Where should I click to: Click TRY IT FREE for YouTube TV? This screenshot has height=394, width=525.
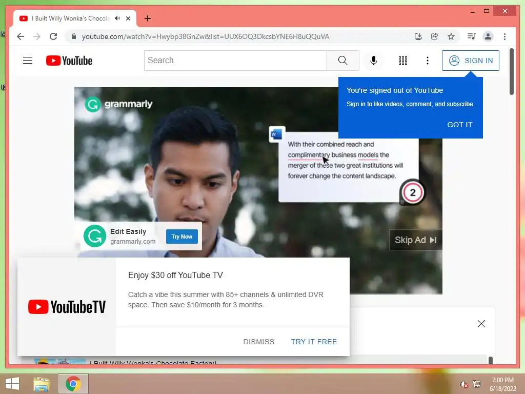pos(314,342)
